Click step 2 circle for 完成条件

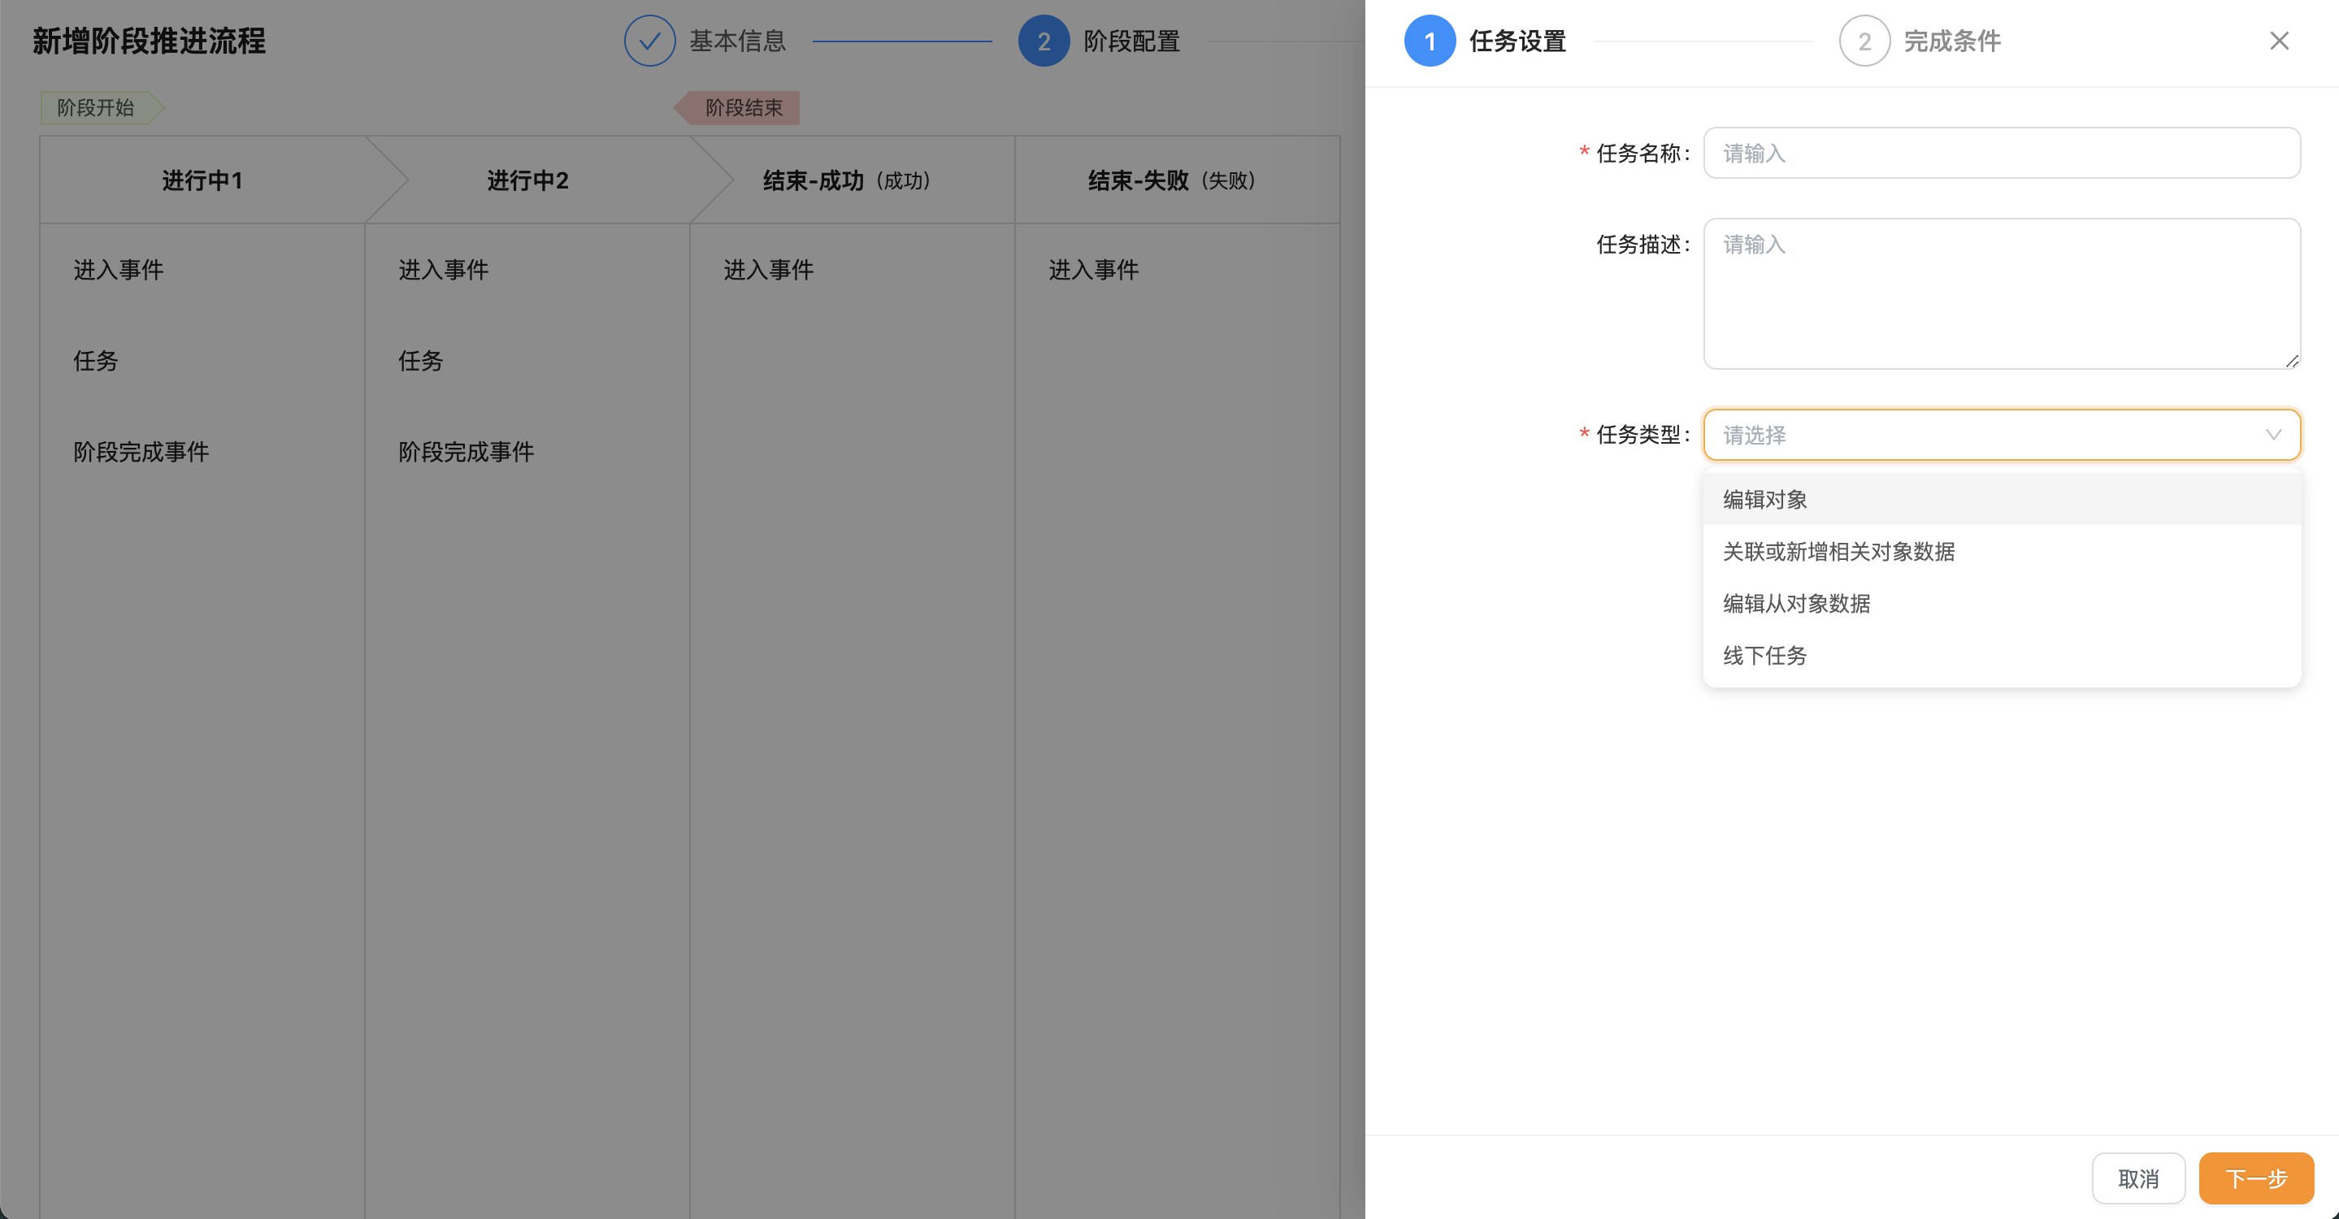pyautogui.click(x=1864, y=41)
